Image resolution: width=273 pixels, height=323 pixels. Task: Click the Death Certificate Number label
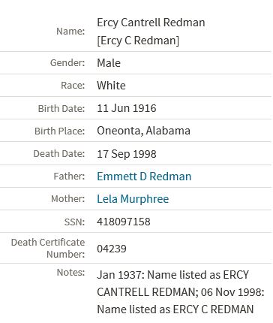click(48, 248)
